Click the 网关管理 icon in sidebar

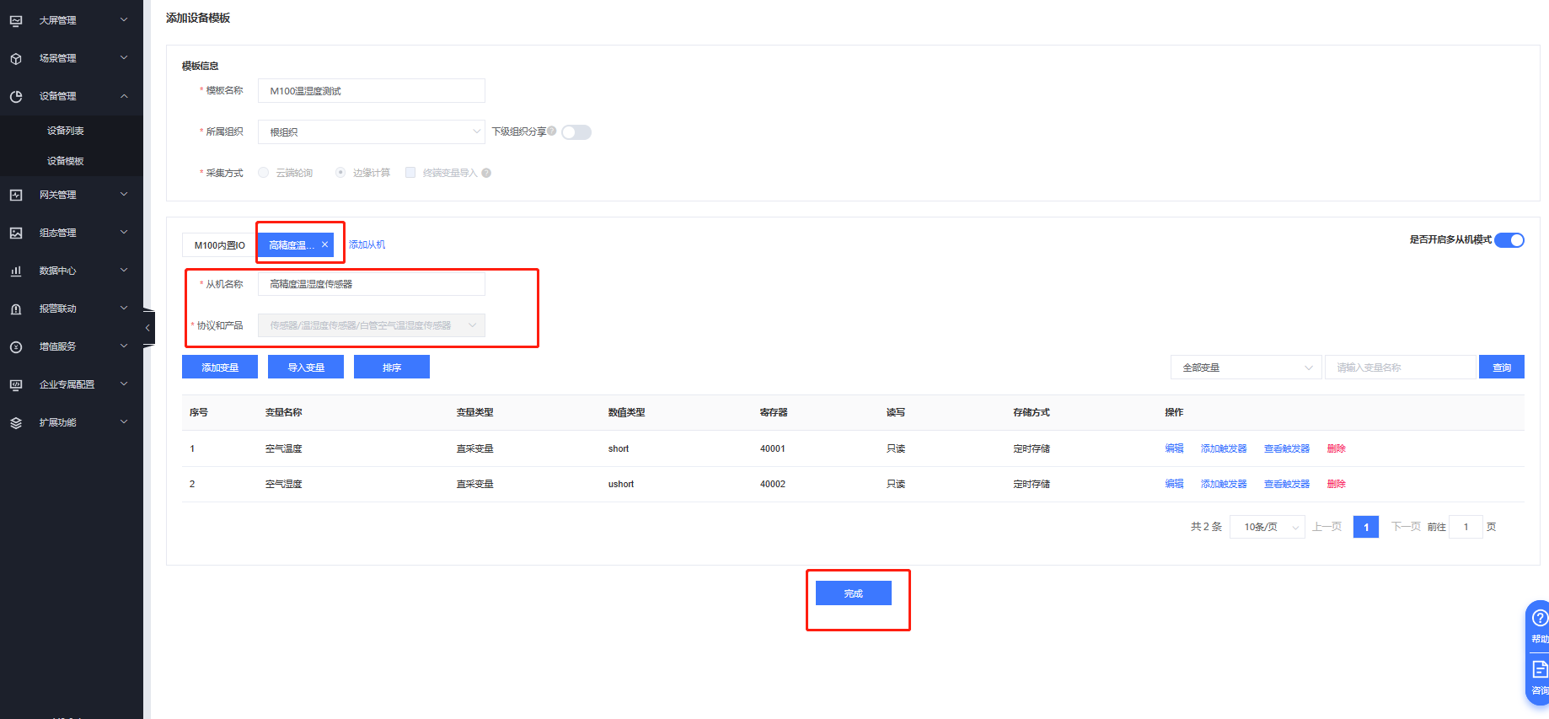click(x=16, y=195)
